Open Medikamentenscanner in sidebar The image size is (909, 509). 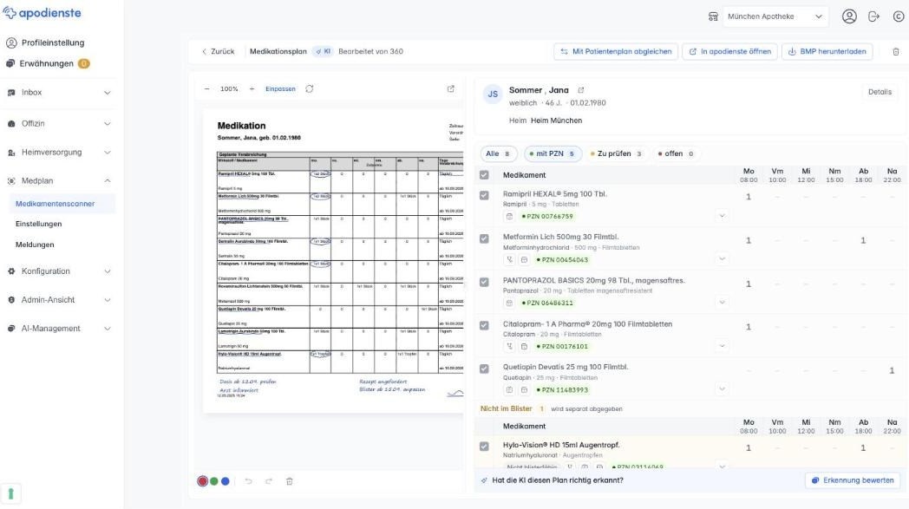(62, 204)
